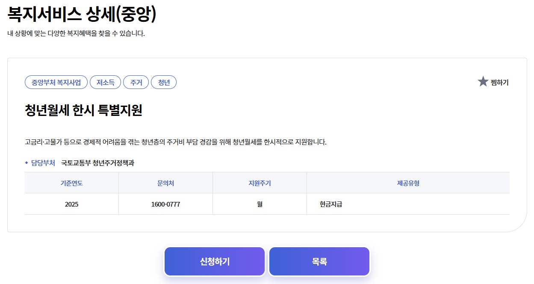Click the 제공유형 table header
The height and width of the screenshot is (284, 534).
407,183
